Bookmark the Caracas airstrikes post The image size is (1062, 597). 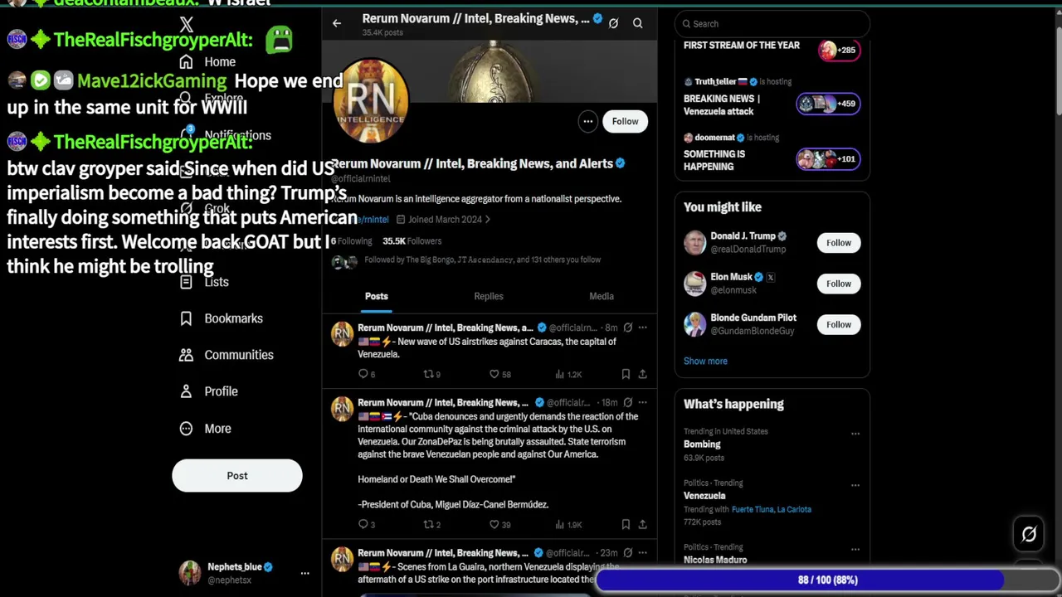pos(626,374)
